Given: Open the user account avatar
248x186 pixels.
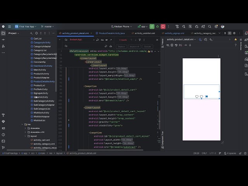Looking at the screenshot, I should pos(222,27).
